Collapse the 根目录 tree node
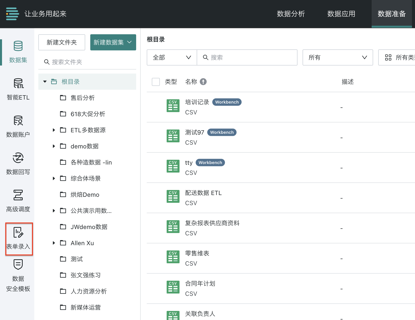Image resolution: width=415 pixels, height=320 pixels. pyautogui.click(x=45, y=82)
